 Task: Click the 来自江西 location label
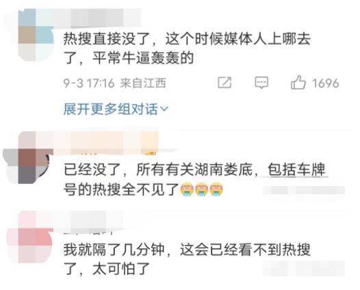(x=143, y=83)
